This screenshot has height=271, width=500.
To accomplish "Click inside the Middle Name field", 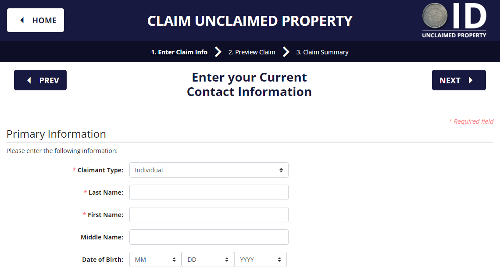I will (x=209, y=237).
